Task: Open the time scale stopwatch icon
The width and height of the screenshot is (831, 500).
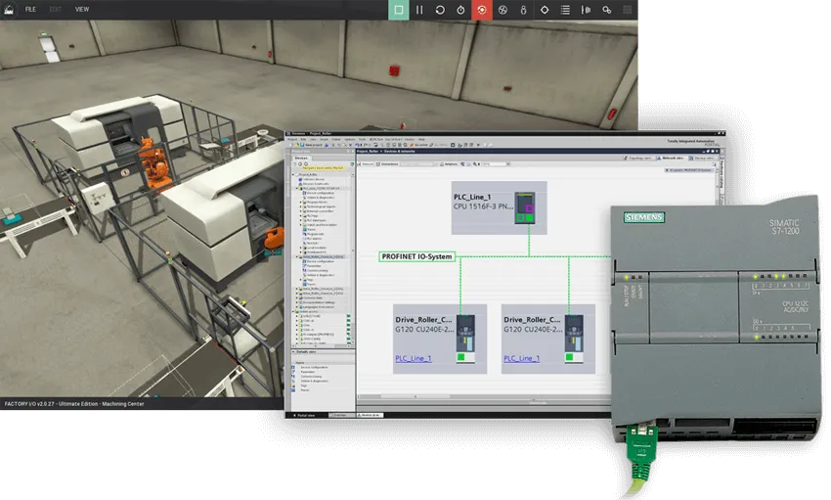Action: pyautogui.click(x=460, y=10)
